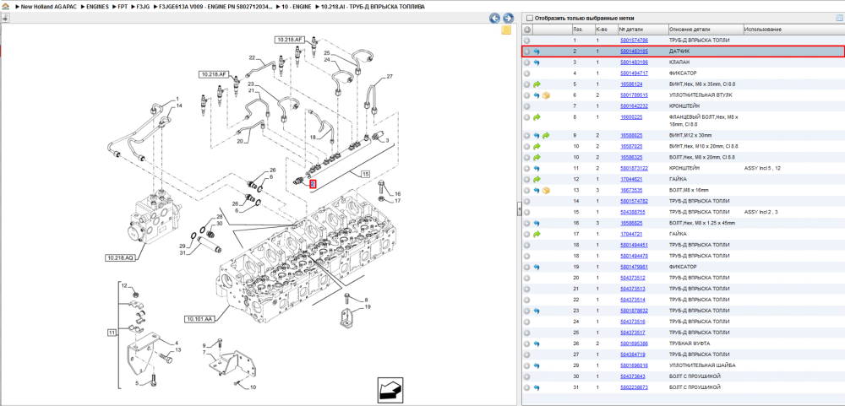The image size is (845, 406).
Task: Open part number link 5801483186
Action: pos(634,62)
